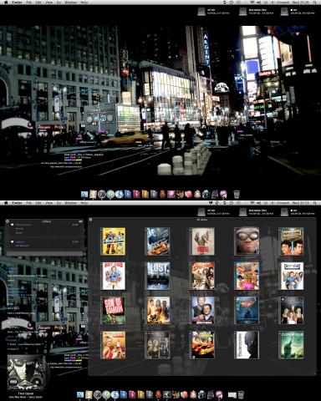Image resolution: width=321 pixels, height=401 pixels.
Task: Open the Go menu in the movie-grid desktop
Action: tap(59, 203)
